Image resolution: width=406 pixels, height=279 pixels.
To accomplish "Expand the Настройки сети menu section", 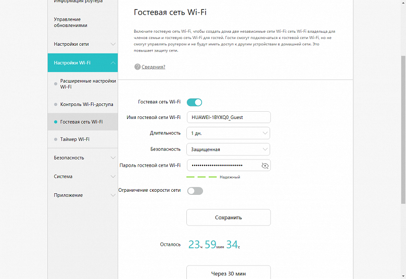I will click(83, 44).
